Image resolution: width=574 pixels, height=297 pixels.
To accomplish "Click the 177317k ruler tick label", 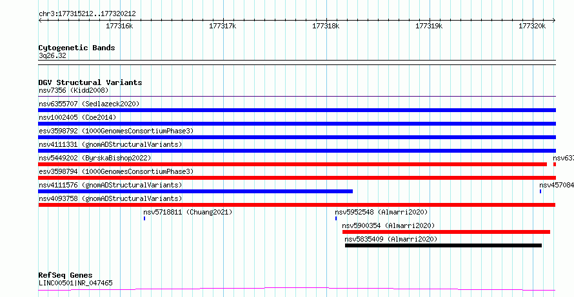I will tap(223, 26).
